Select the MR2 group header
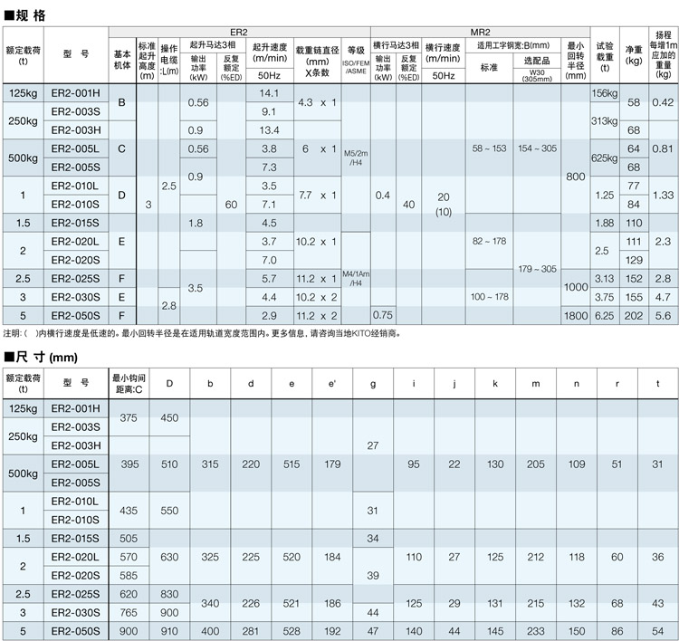This screenshot has height=641, width=679. 480,32
